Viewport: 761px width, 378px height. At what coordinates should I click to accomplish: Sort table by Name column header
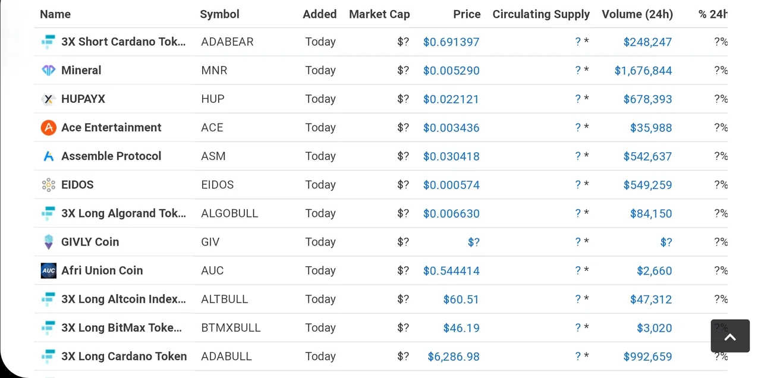tap(55, 14)
